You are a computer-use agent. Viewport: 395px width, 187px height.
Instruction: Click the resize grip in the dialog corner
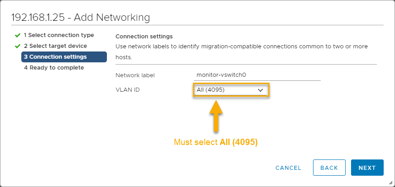[390, 182]
